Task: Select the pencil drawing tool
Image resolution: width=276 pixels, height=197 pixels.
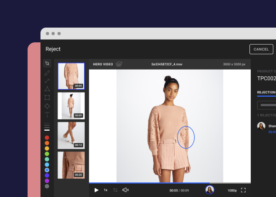Action: (47, 73)
